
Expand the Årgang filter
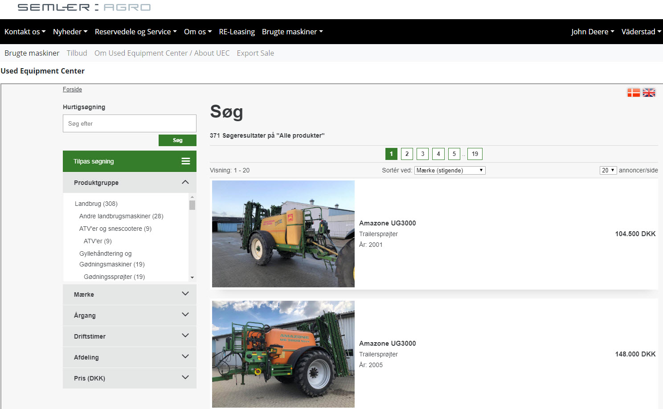coord(129,315)
